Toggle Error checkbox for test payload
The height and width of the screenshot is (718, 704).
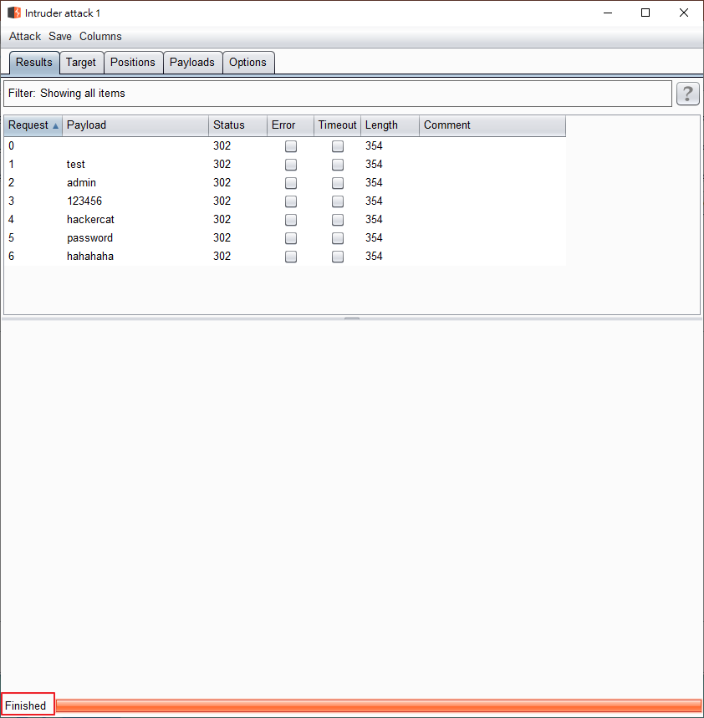pos(291,165)
